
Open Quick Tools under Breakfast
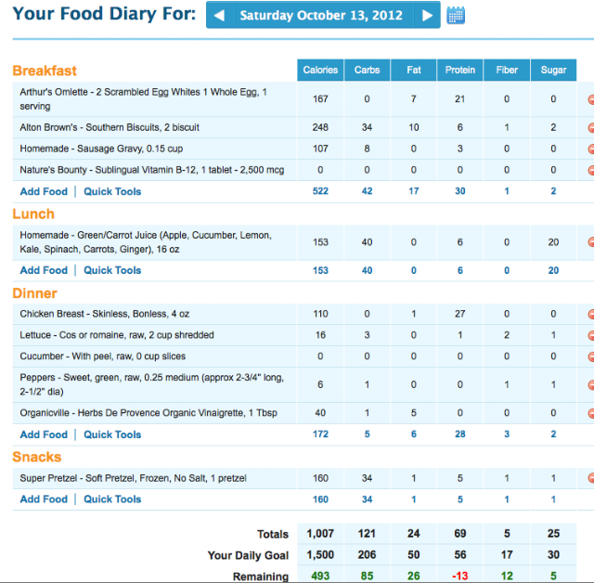[112, 191]
